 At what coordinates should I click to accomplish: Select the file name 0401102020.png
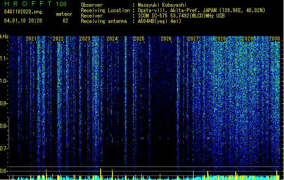(x=23, y=12)
